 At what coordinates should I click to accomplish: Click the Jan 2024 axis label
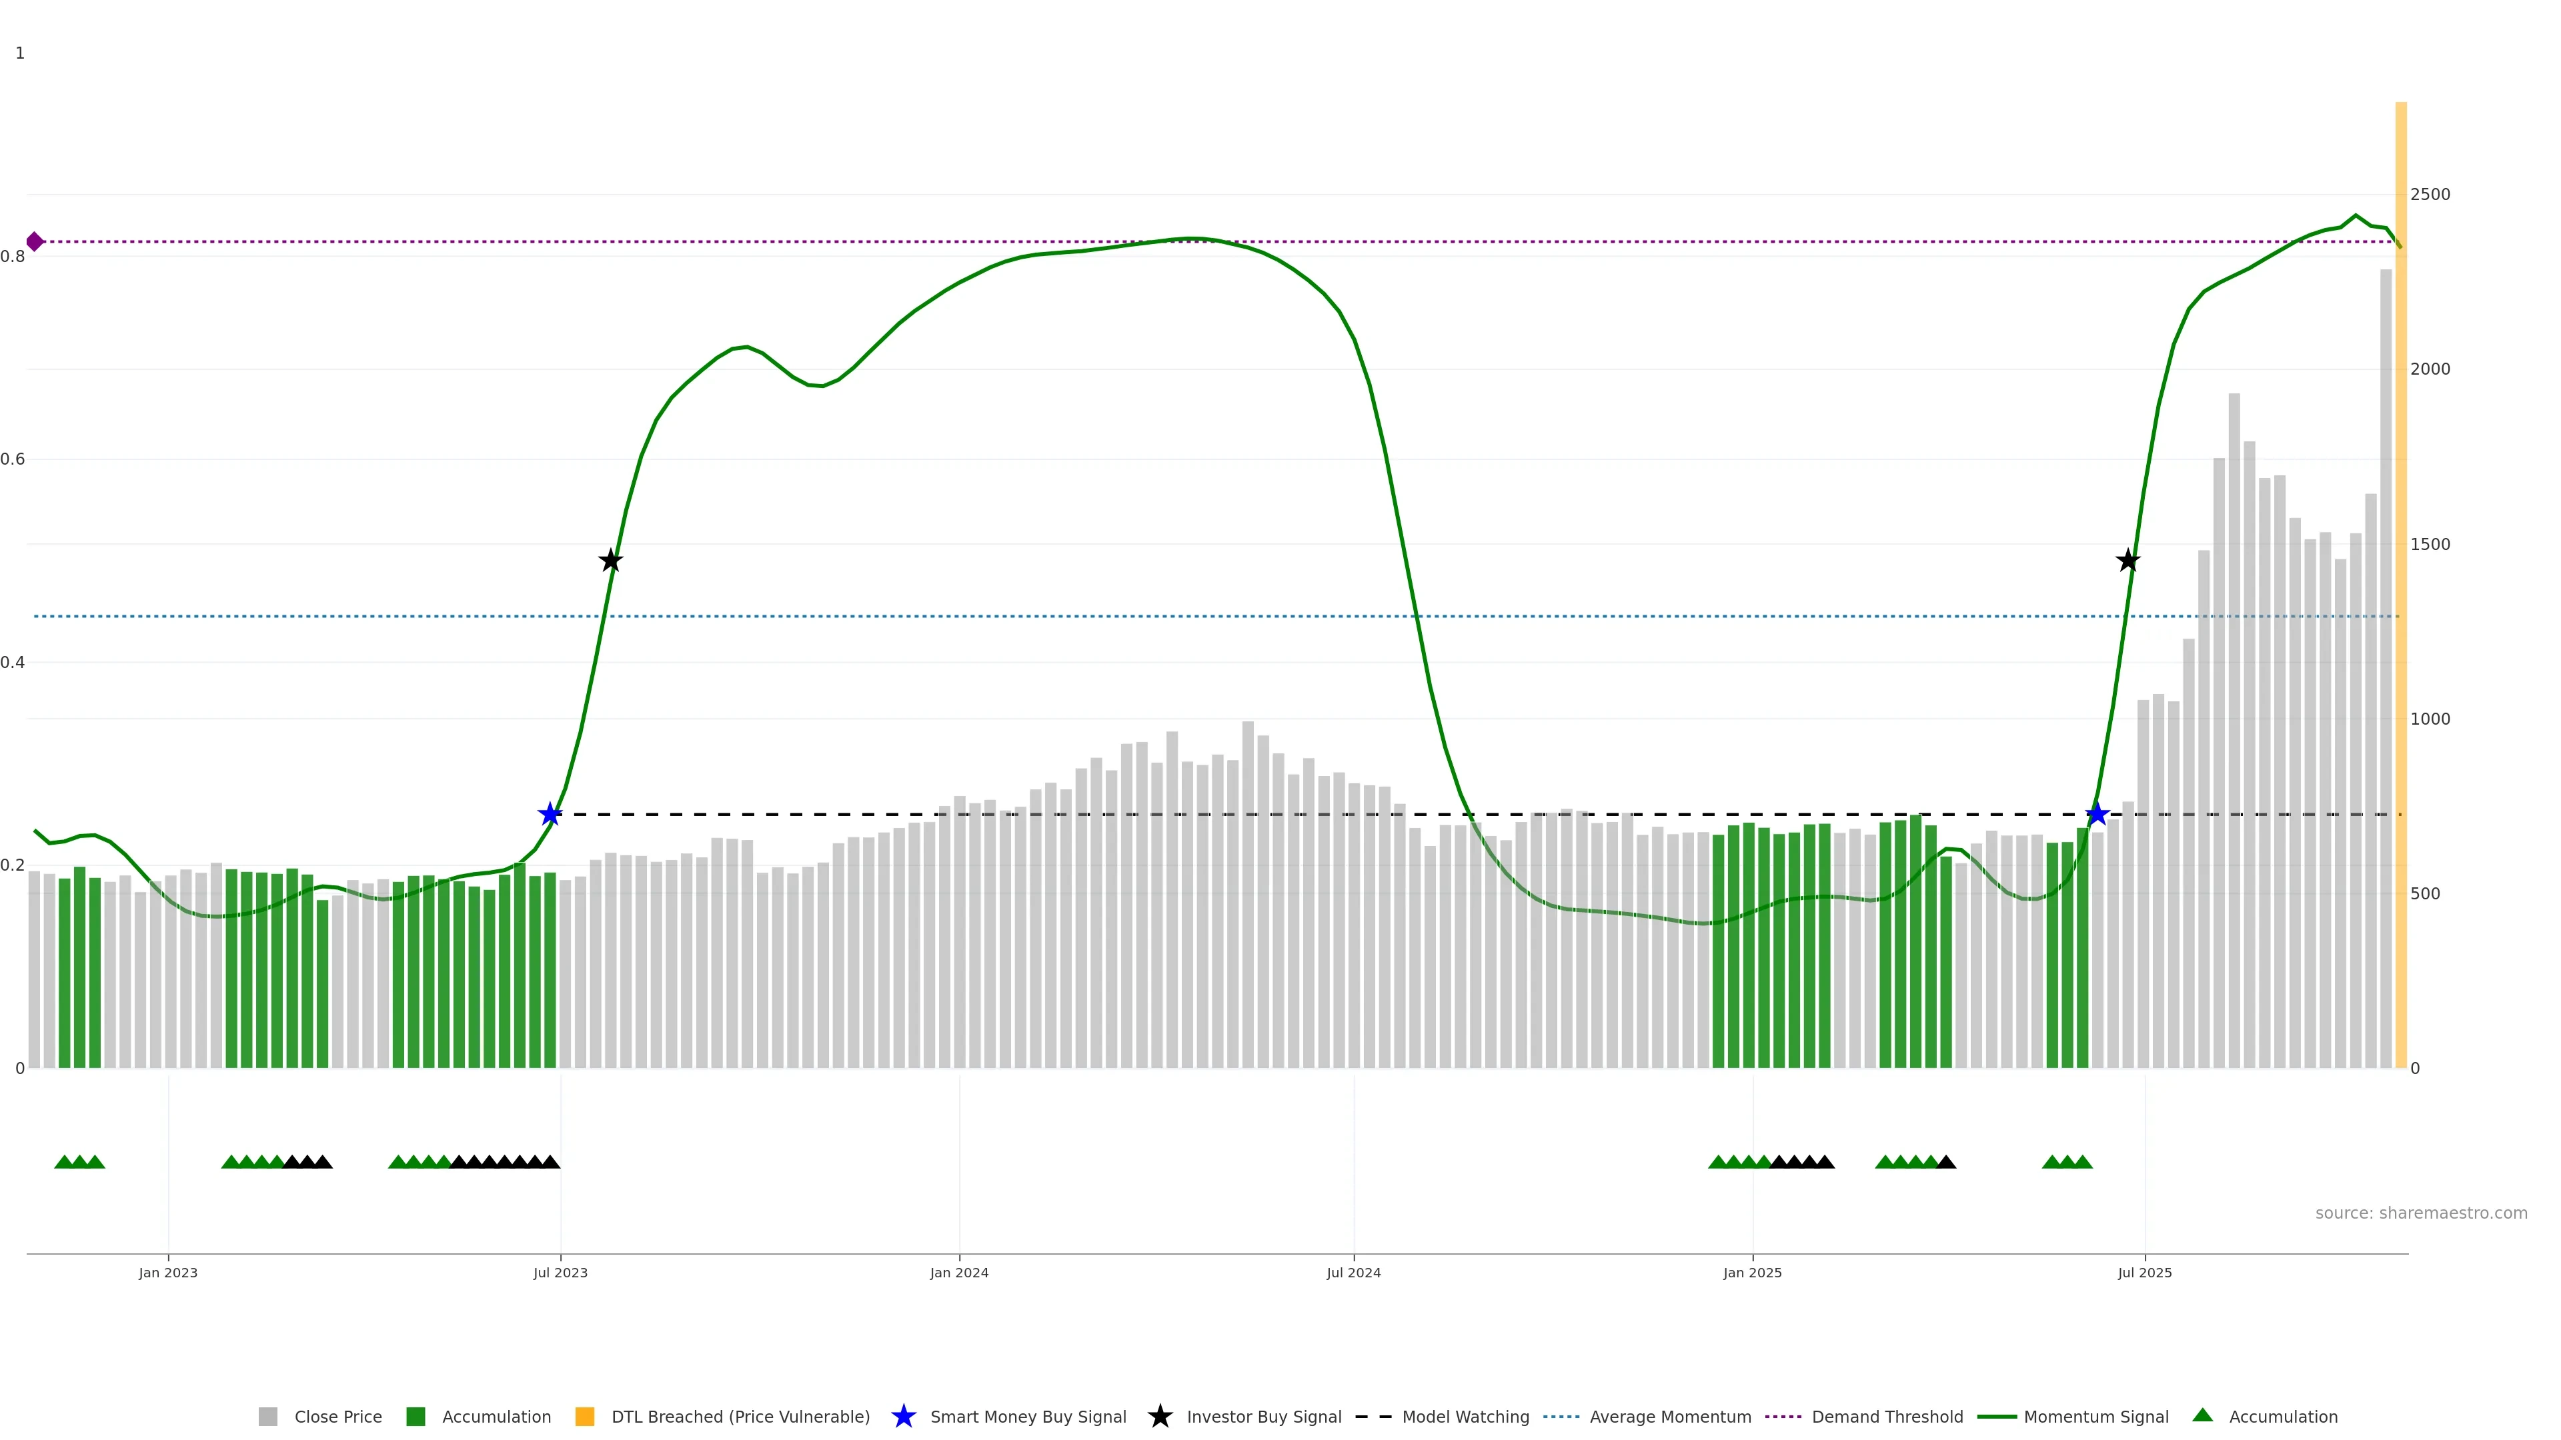click(x=958, y=1272)
